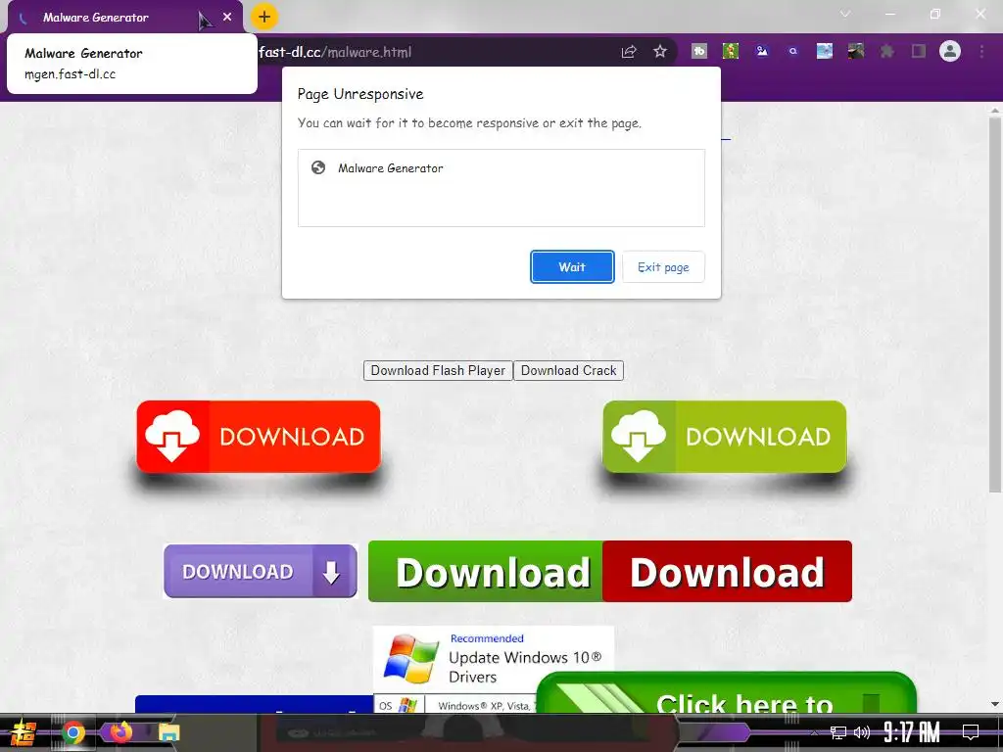Click the address bar URL text

[335, 52]
